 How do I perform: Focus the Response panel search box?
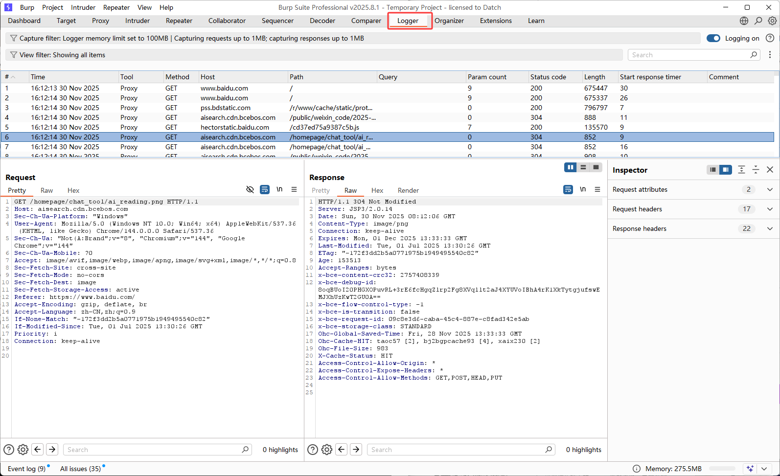coord(461,450)
